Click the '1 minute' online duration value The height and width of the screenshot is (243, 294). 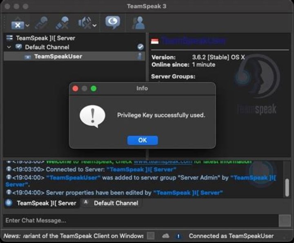click(204, 65)
